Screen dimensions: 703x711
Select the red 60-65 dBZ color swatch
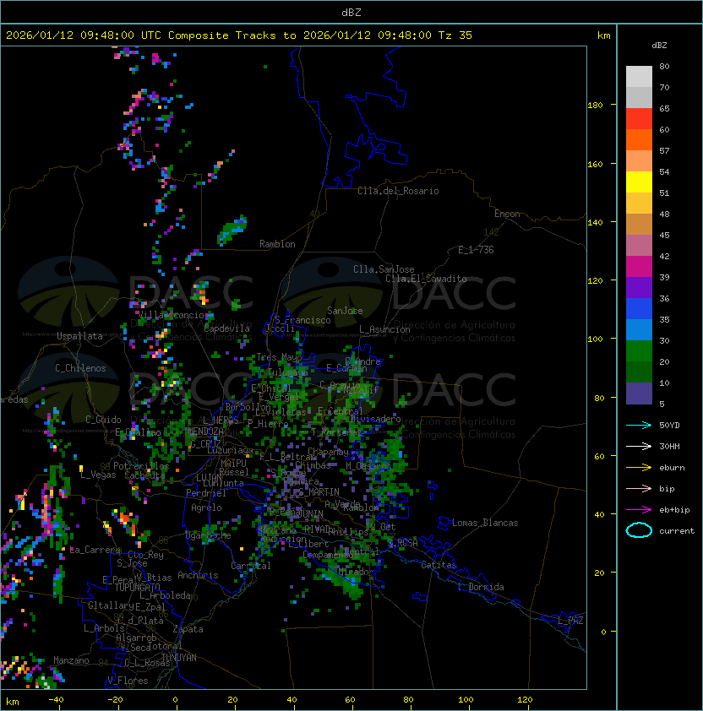point(639,119)
